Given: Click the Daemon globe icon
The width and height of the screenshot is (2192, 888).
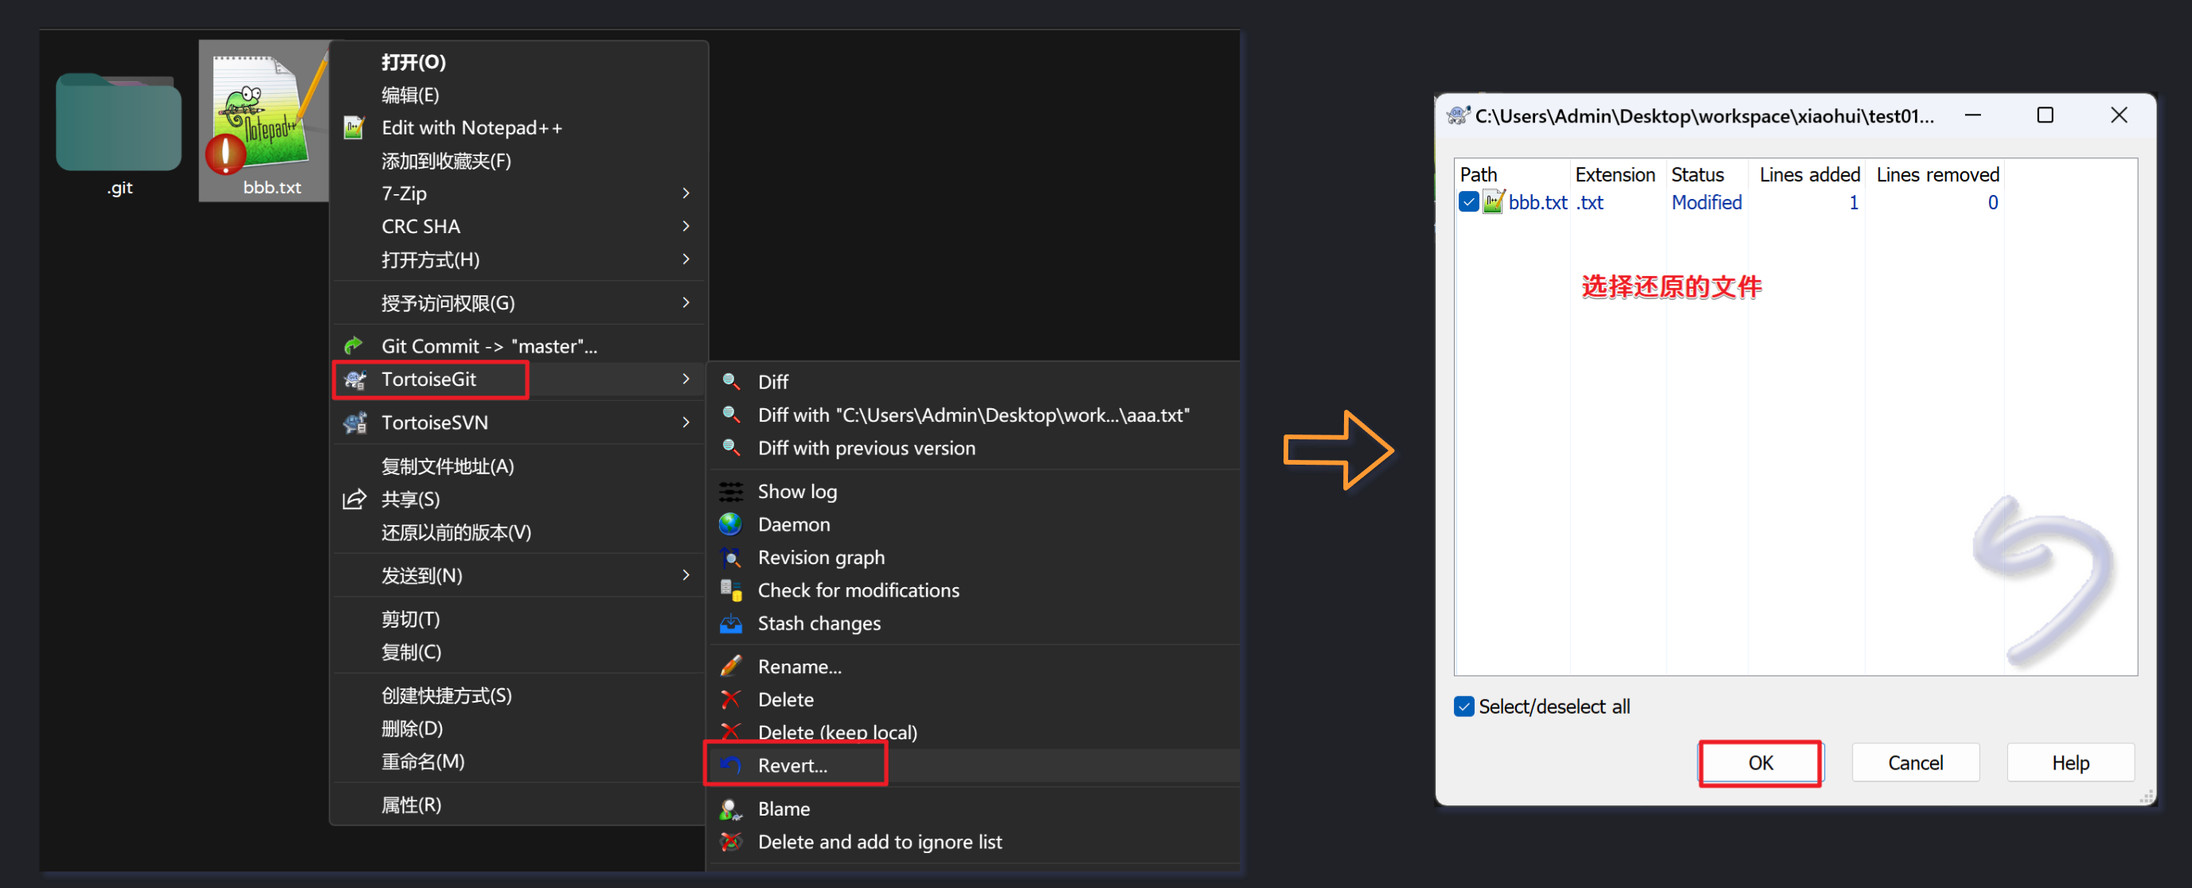Looking at the screenshot, I should click(730, 524).
